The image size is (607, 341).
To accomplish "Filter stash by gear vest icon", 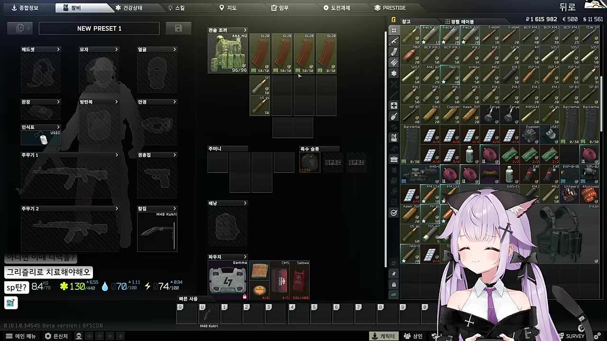I will tap(394, 138).
